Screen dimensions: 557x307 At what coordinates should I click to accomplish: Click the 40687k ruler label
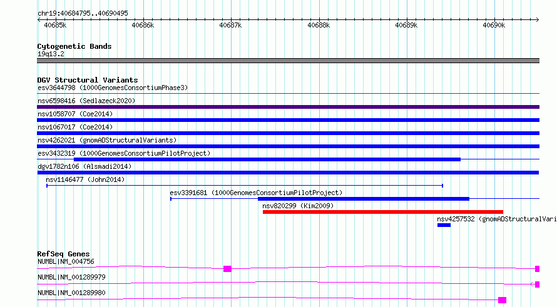230,25
